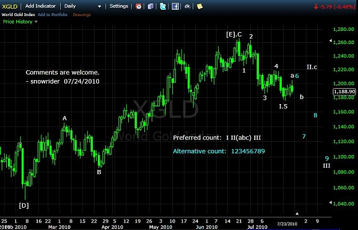Screen dimensions: 358x230
Task: Open the Settings menu
Action: (x=119, y=6)
